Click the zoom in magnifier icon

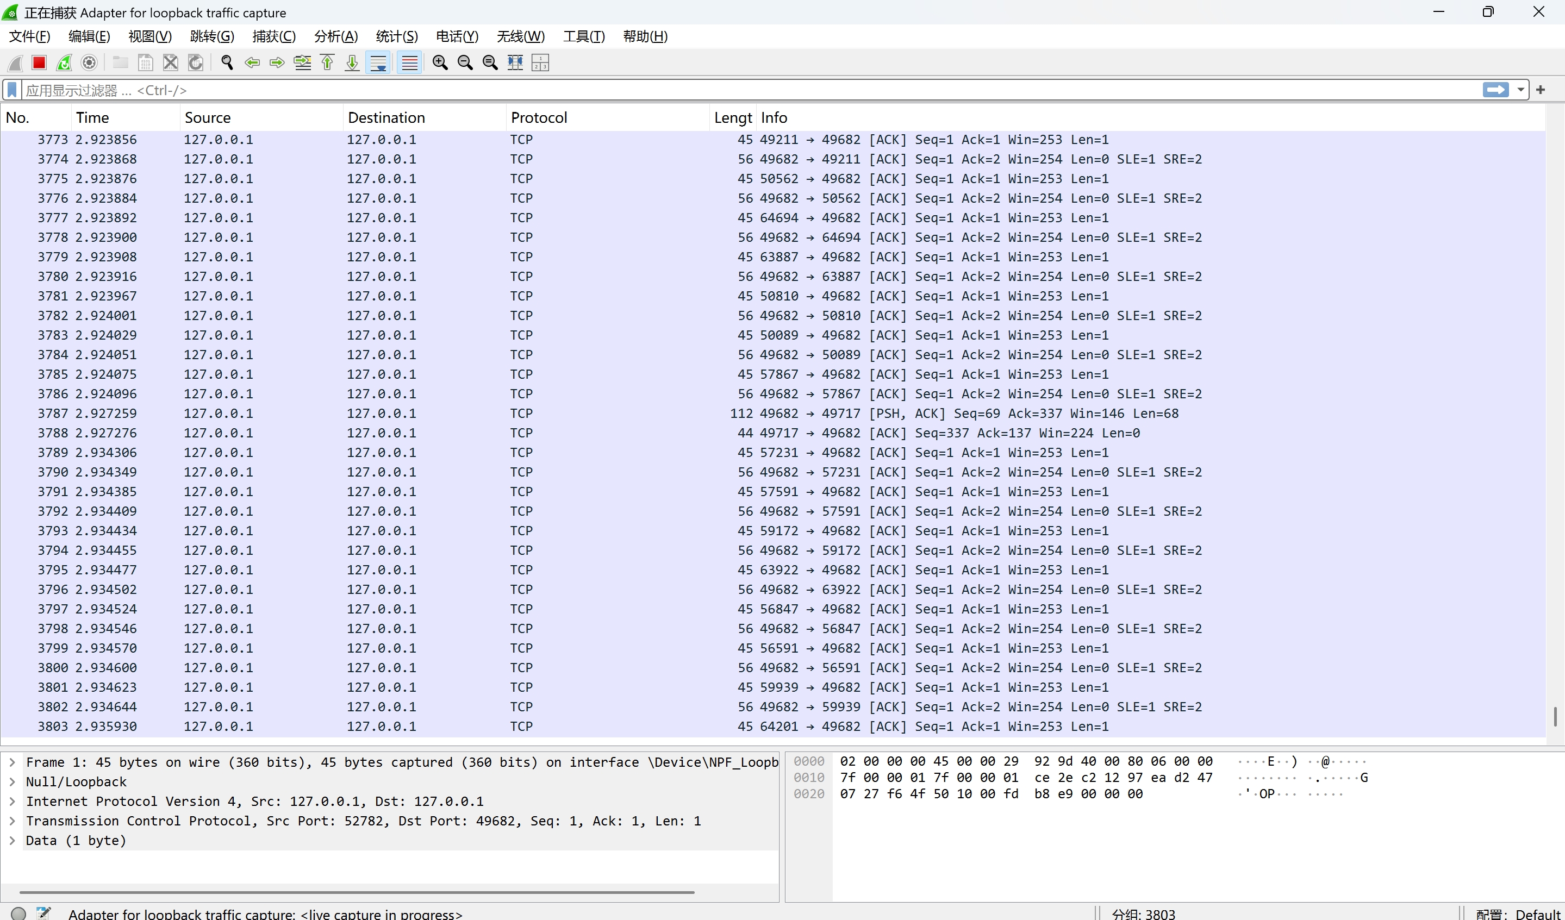pos(440,62)
